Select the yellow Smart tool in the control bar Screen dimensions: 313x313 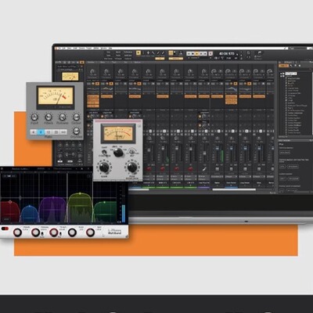coord(139,53)
